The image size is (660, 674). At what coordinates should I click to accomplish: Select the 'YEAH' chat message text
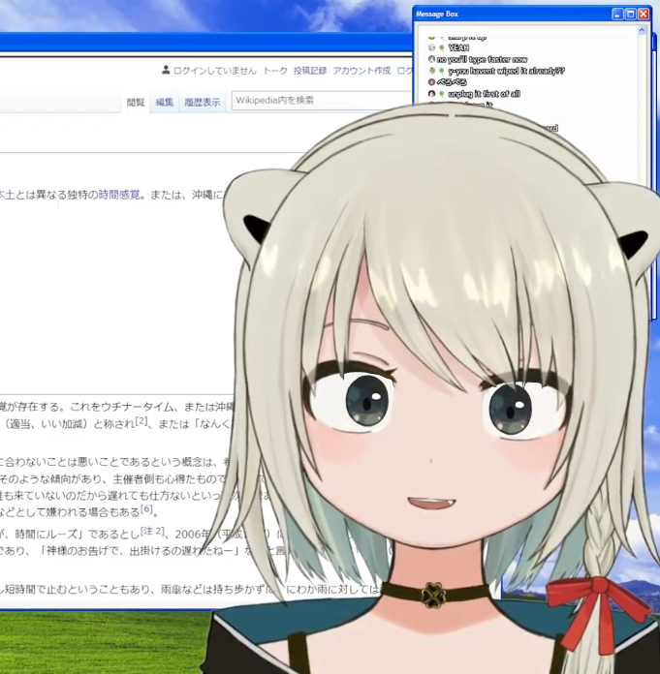click(x=458, y=47)
